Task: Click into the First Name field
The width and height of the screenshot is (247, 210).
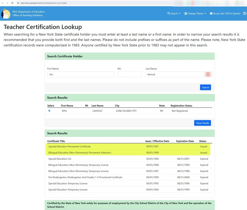Action: [80, 74]
